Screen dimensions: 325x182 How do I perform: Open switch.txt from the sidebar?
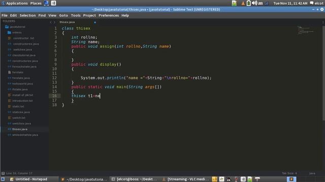(x=19, y=118)
